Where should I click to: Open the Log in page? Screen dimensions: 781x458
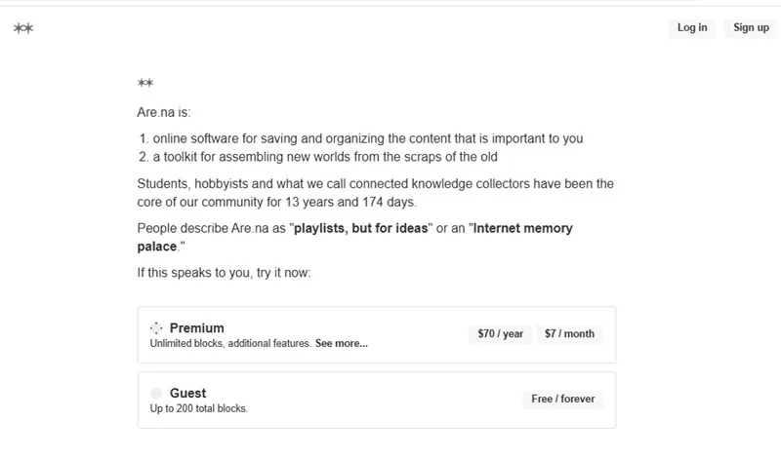[x=692, y=28]
